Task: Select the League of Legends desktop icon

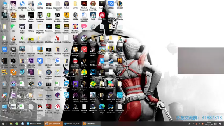Action: tap(120, 4)
